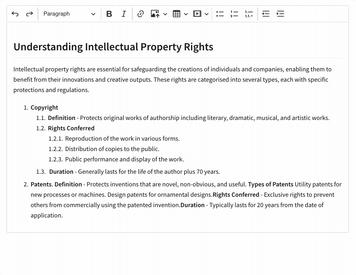Toggle the multi-level list

(x=249, y=14)
